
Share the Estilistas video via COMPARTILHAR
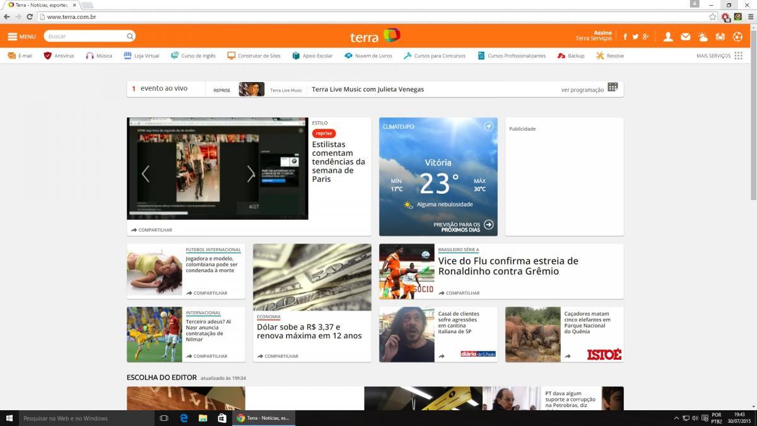click(x=152, y=230)
